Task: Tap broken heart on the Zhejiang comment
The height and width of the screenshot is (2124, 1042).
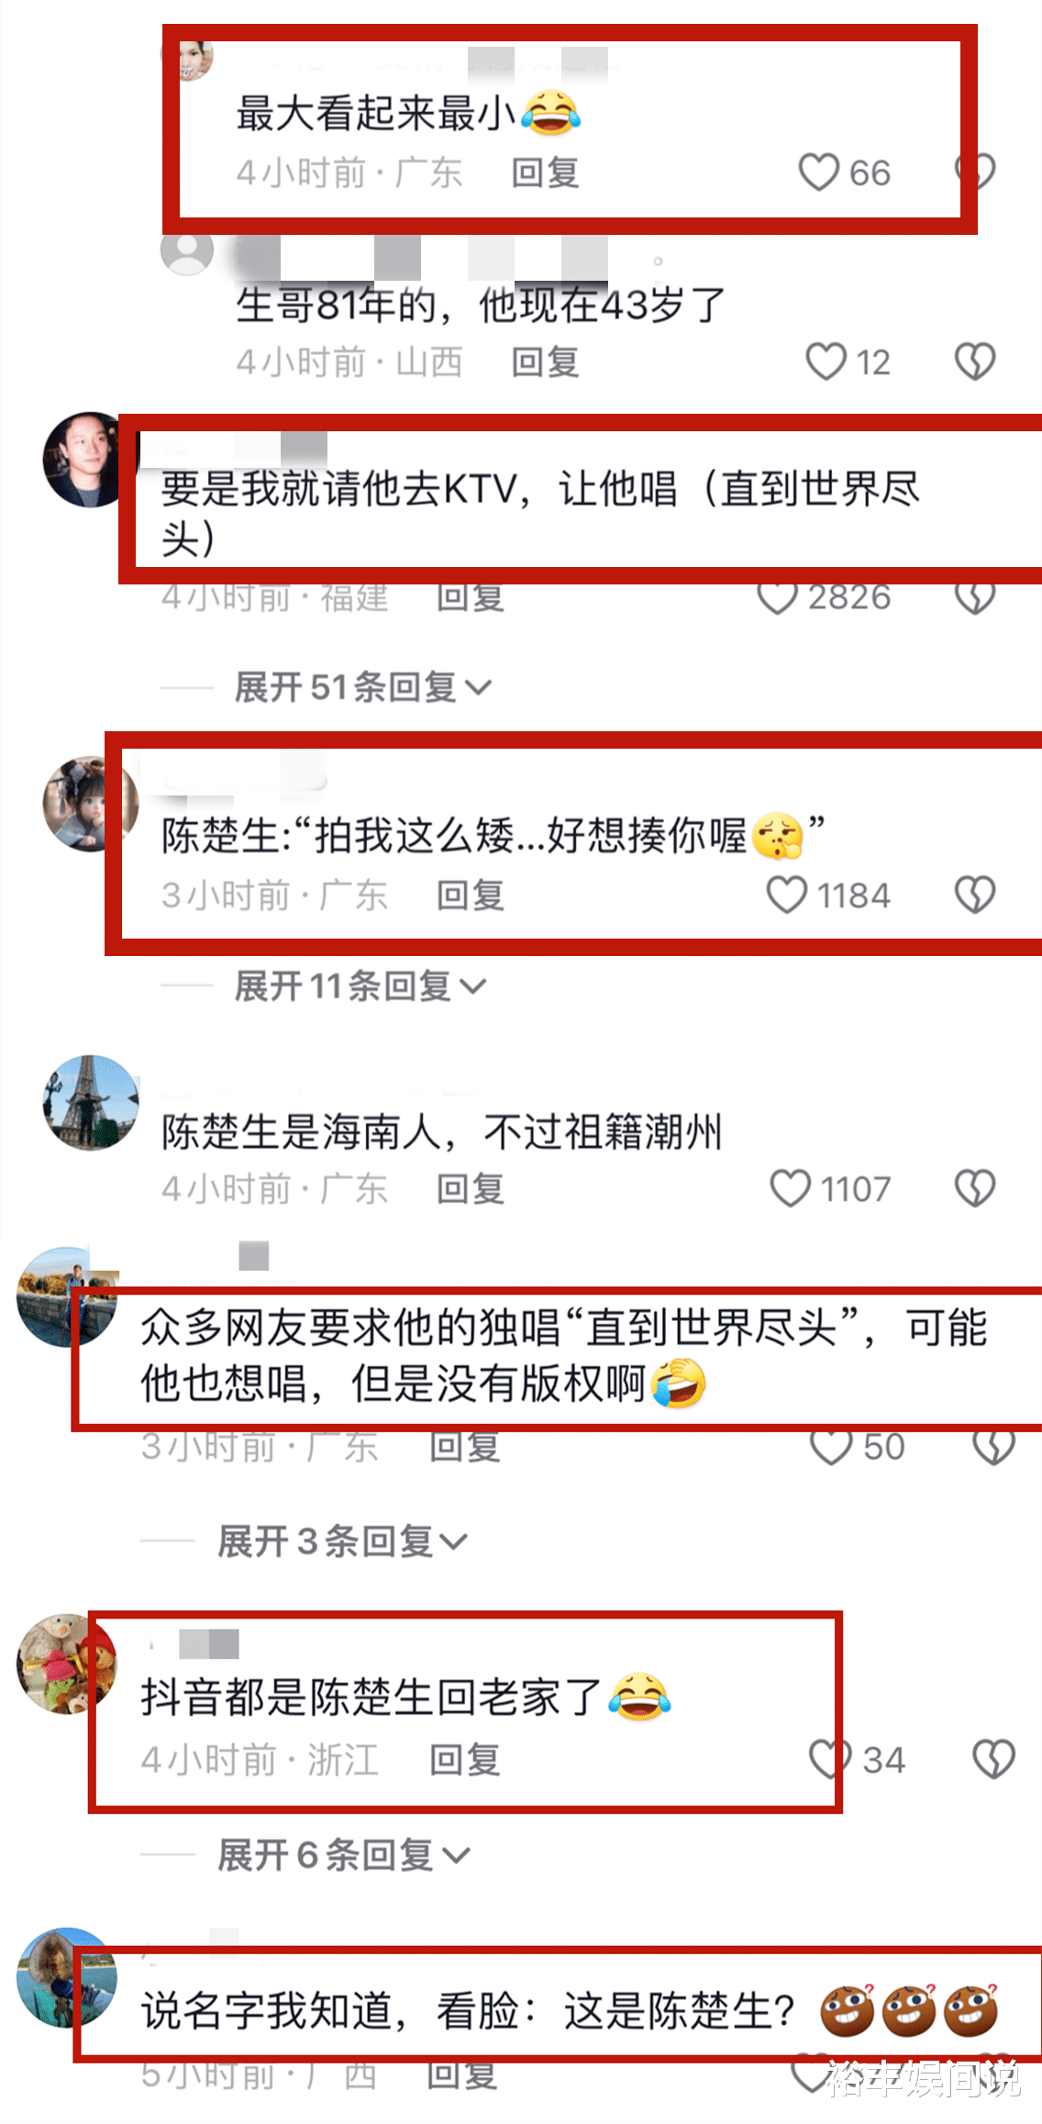Action: (x=993, y=1759)
